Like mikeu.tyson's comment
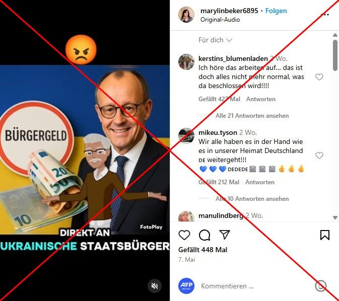This screenshot has height=301, width=339. click(x=319, y=155)
